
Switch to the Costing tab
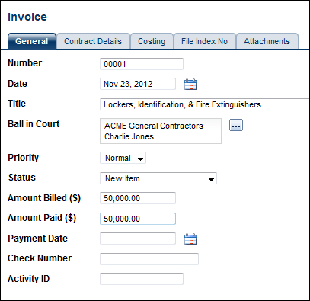(152, 41)
